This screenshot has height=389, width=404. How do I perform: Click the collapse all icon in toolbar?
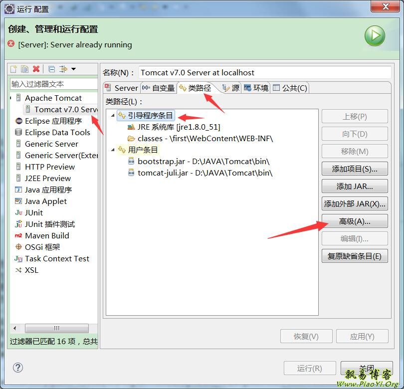[51, 69]
